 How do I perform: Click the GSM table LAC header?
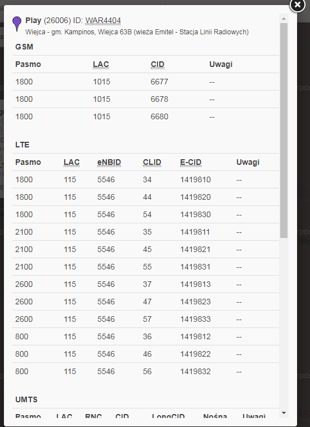[x=101, y=64]
